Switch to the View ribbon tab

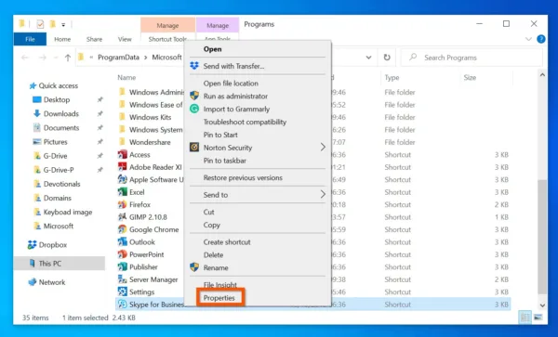[x=125, y=39]
